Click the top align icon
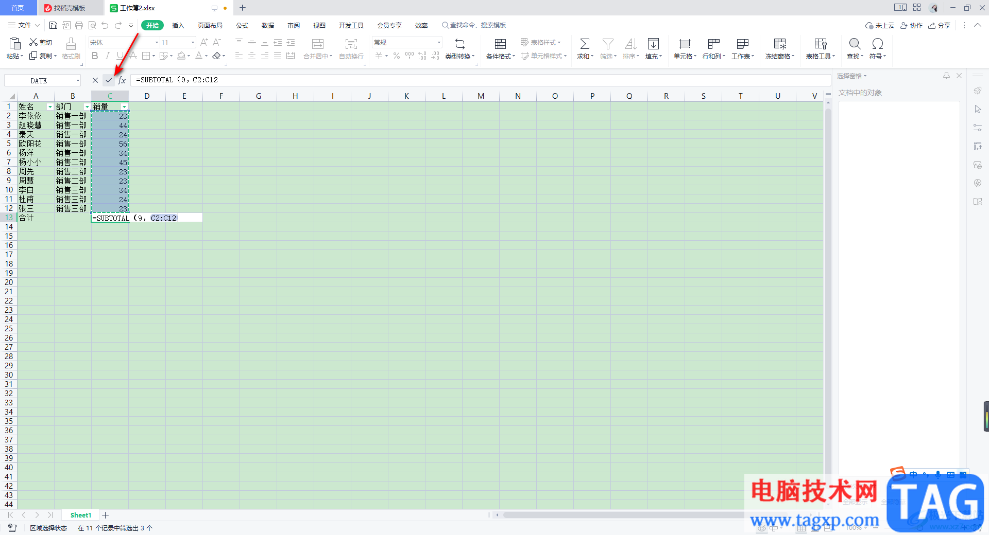 pos(239,42)
